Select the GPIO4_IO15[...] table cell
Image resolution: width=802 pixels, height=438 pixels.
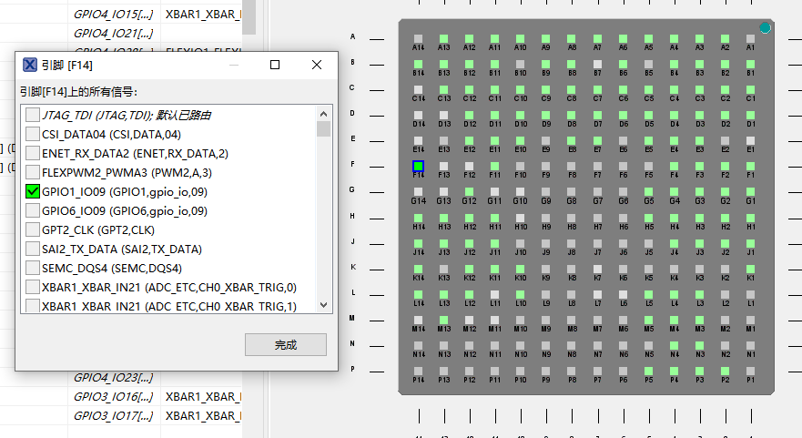click(114, 15)
